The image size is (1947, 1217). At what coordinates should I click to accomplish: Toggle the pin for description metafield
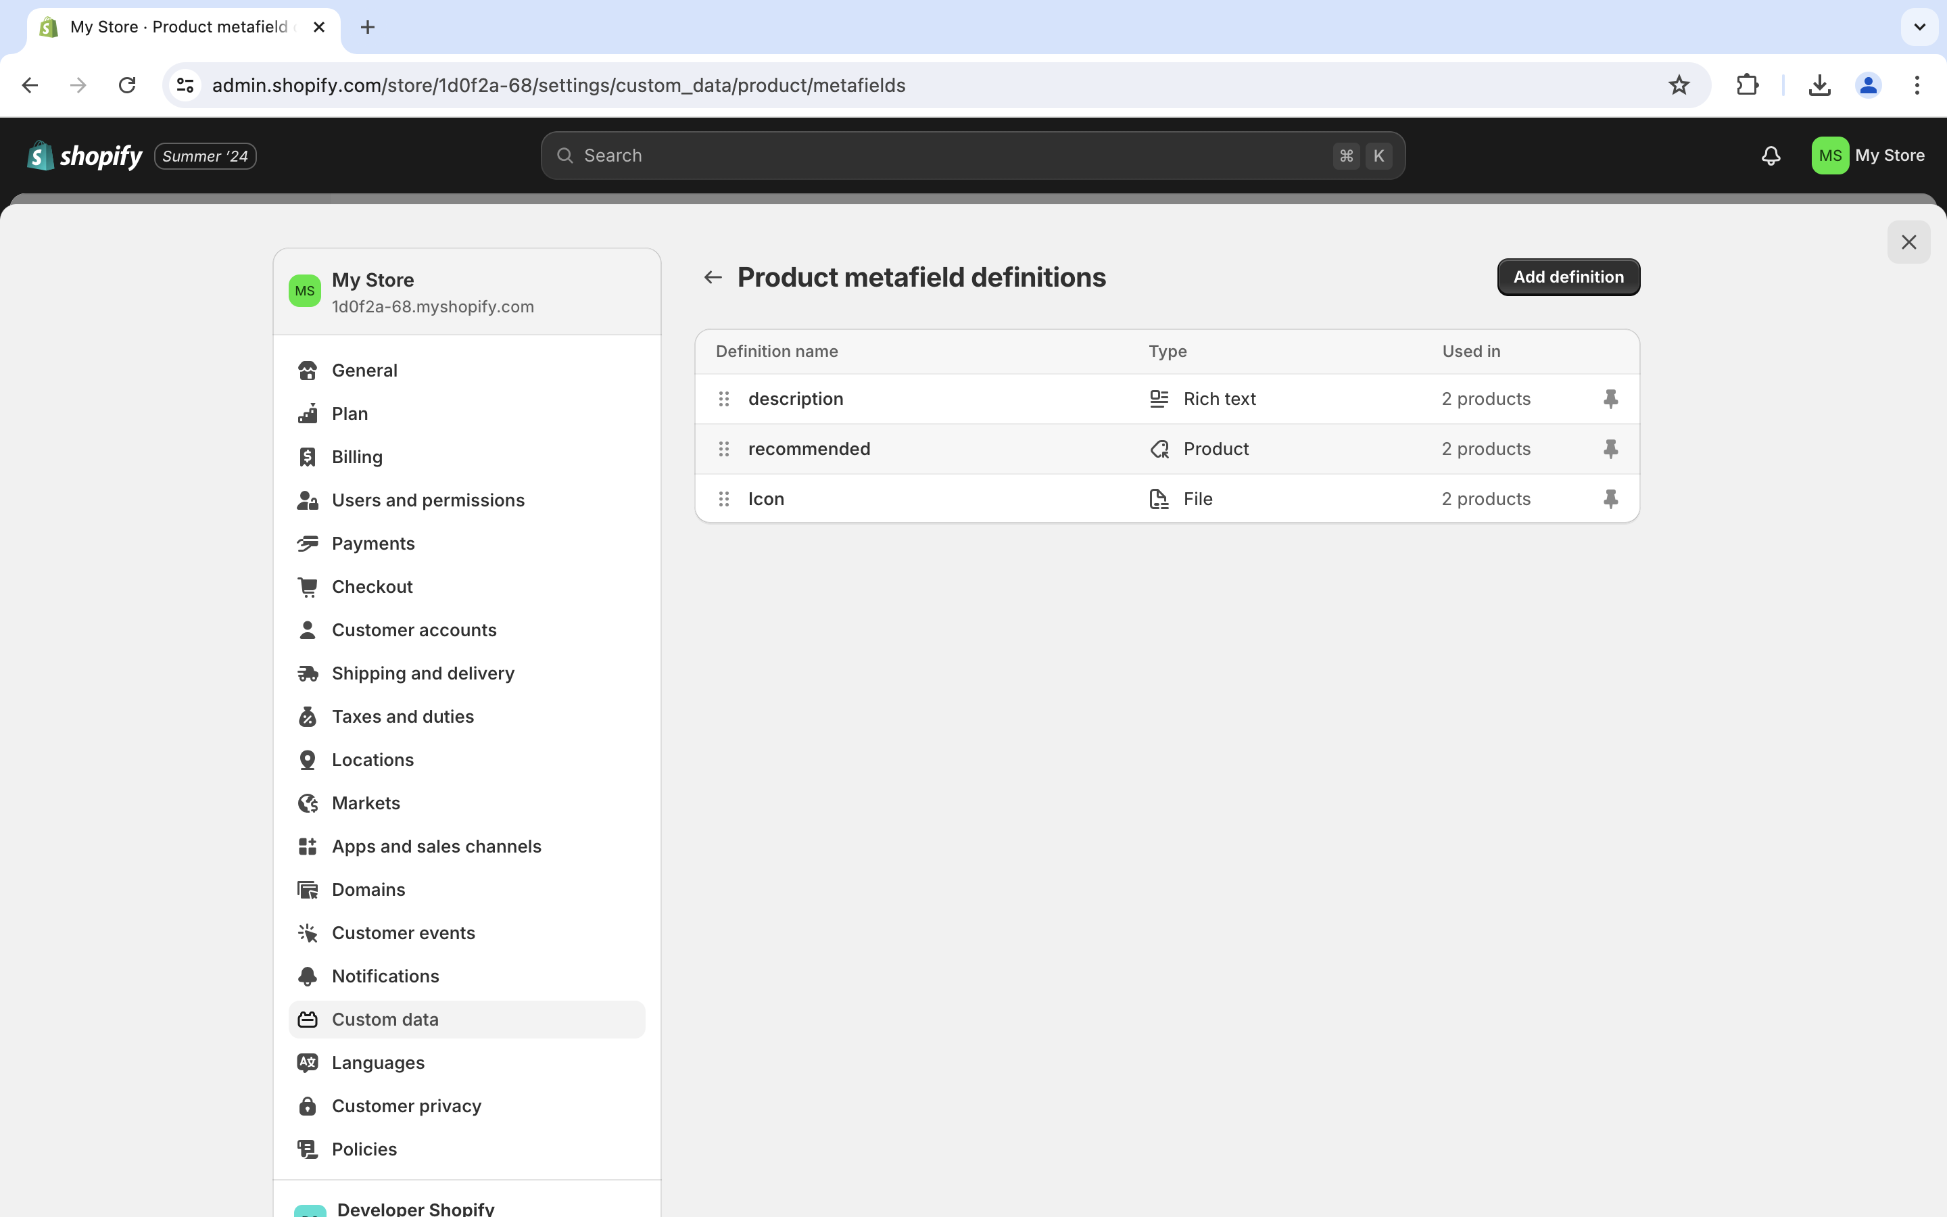[x=1610, y=398]
